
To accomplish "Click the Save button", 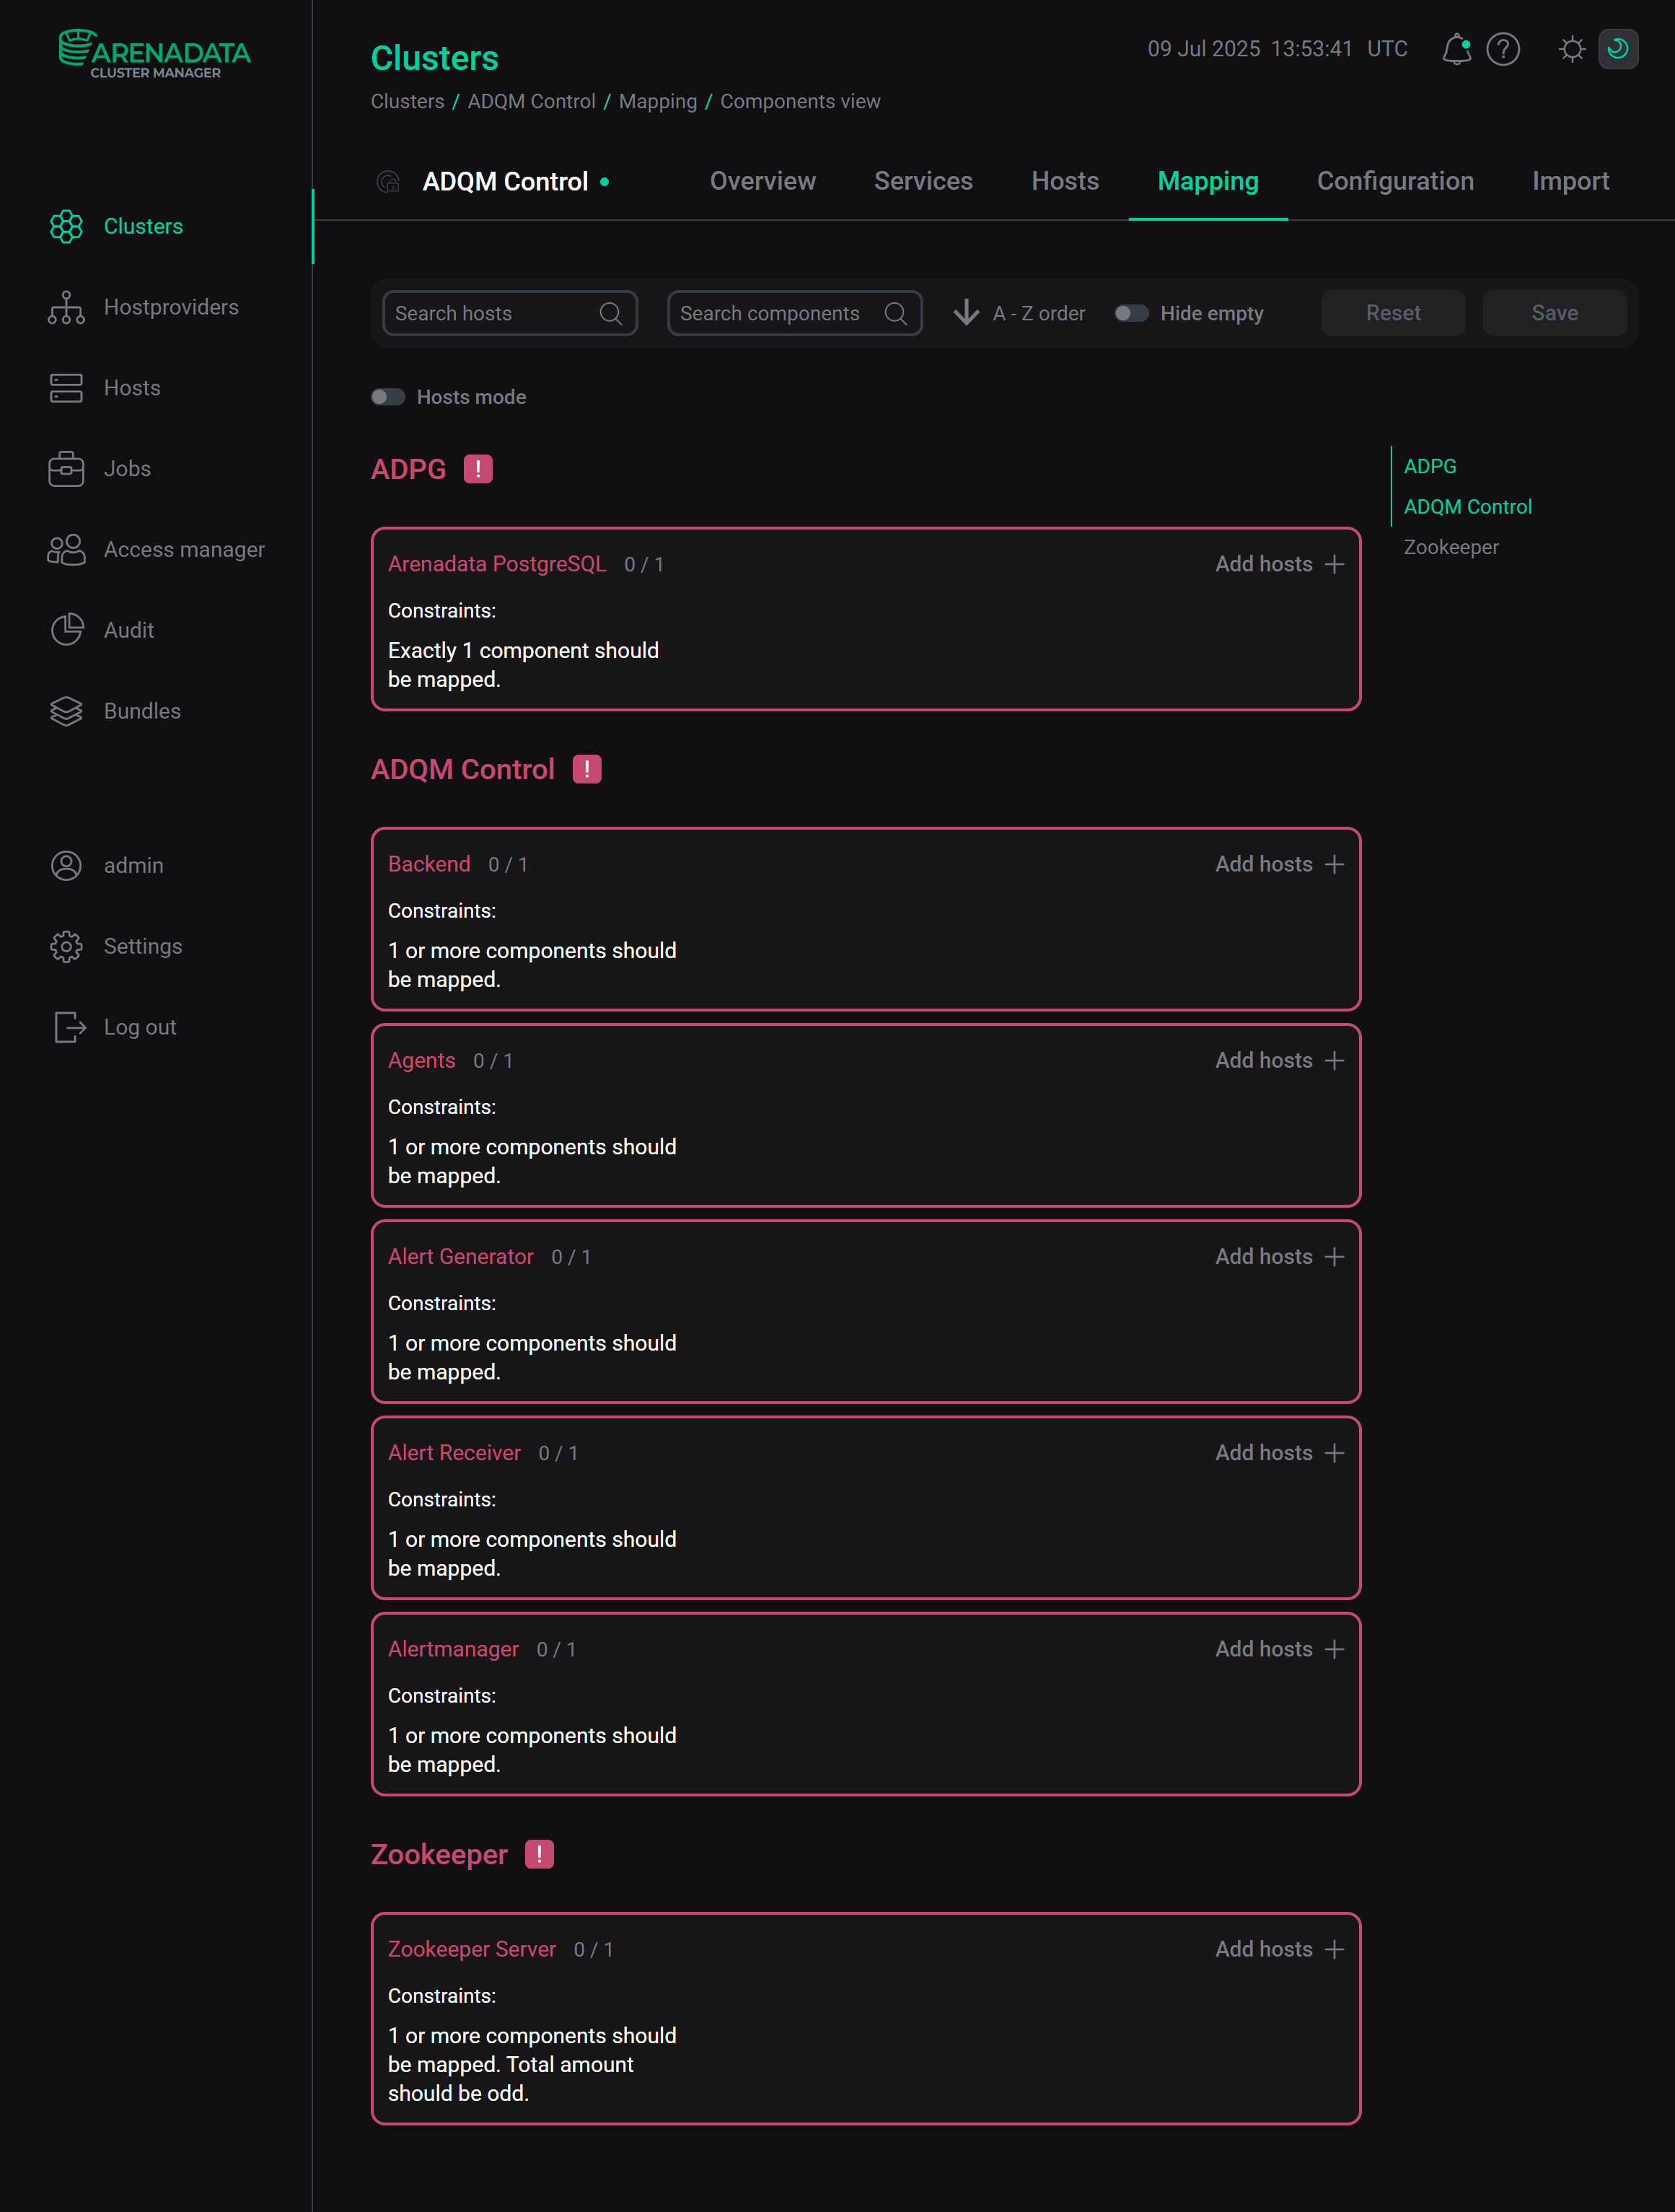I will [1553, 313].
